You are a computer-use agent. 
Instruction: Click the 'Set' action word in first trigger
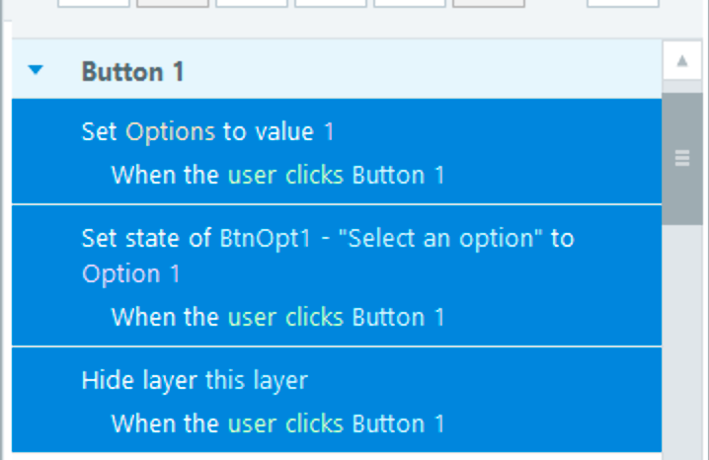tap(100, 132)
